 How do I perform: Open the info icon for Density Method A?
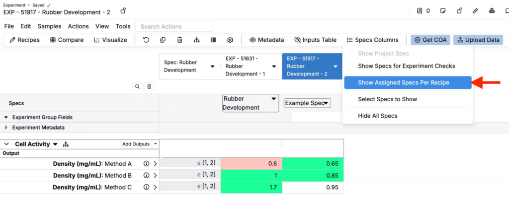[147, 163]
